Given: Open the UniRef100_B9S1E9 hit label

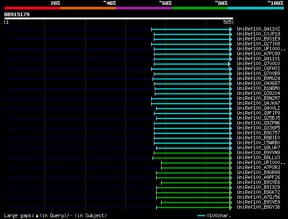Looking at the screenshot, I should (258, 39).
